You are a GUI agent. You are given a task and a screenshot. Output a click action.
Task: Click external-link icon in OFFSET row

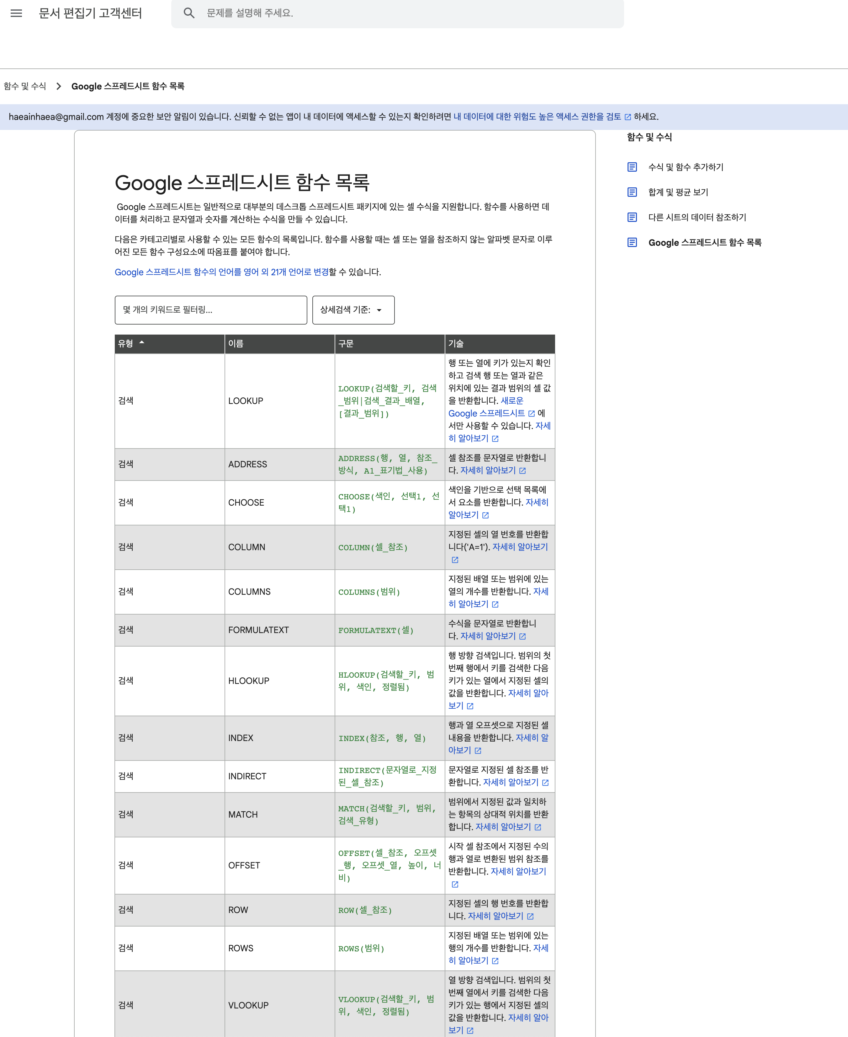coord(455,884)
